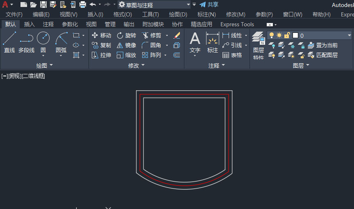Activate the Fillet (圆角) command
Image resolution: width=354 pixels, height=209 pixels.
coord(152,45)
